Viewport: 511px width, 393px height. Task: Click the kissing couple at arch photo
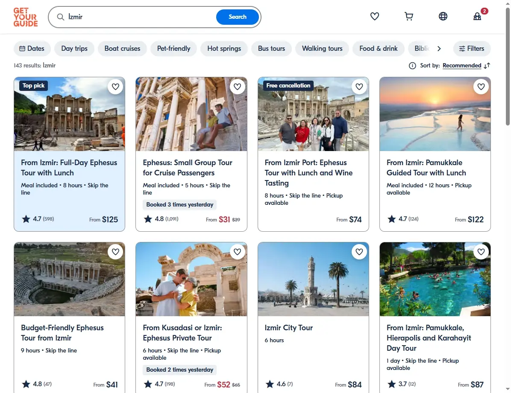pyautogui.click(x=191, y=279)
